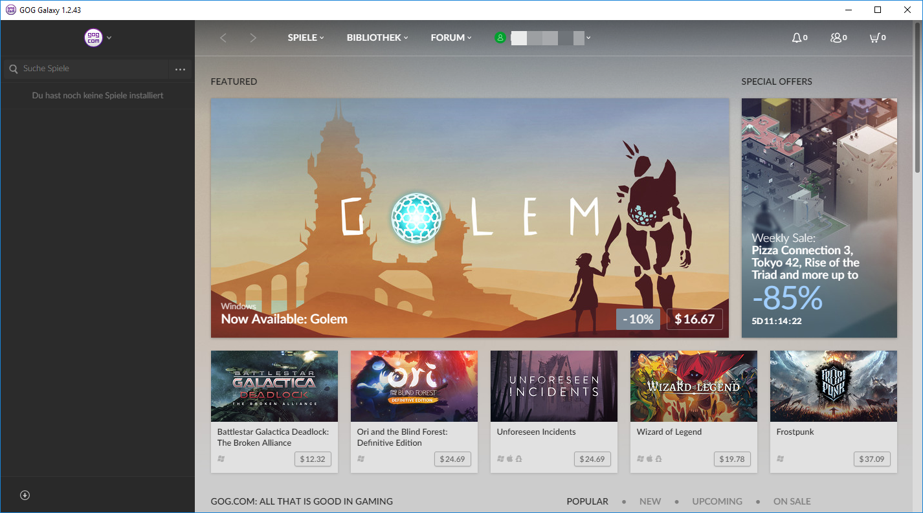The height and width of the screenshot is (513, 923).
Task: Select the ON SALE tab
Action: tap(792, 501)
